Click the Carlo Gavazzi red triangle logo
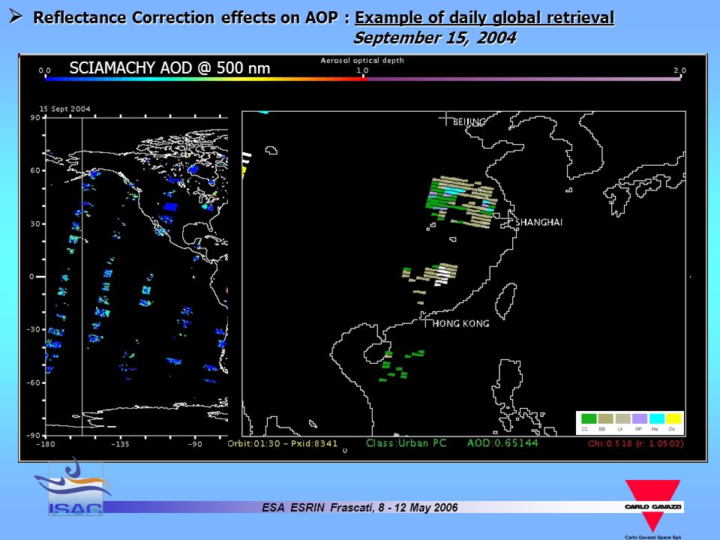This screenshot has height=540, width=720. click(652, 506)
